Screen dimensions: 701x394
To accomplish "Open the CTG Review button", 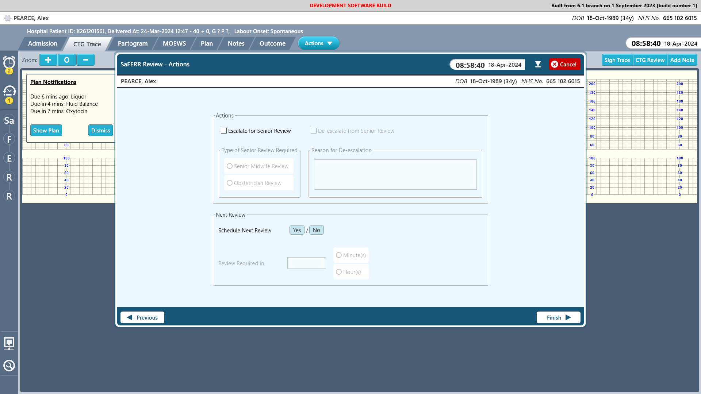I will click(x=650, y=60).
